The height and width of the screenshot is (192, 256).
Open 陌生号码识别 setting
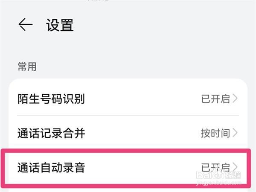point(51,99)
